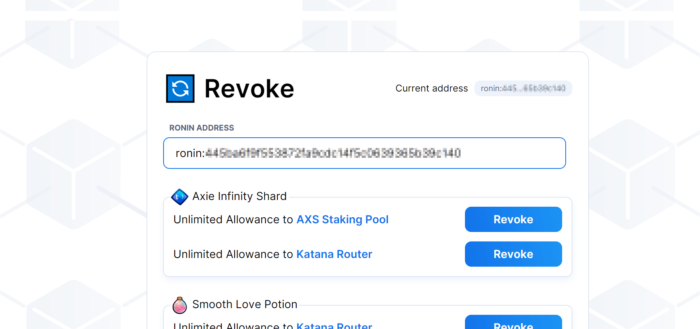Click the Current address label
The height and width of the screenshot is (329, 700).
click(432, 88)
